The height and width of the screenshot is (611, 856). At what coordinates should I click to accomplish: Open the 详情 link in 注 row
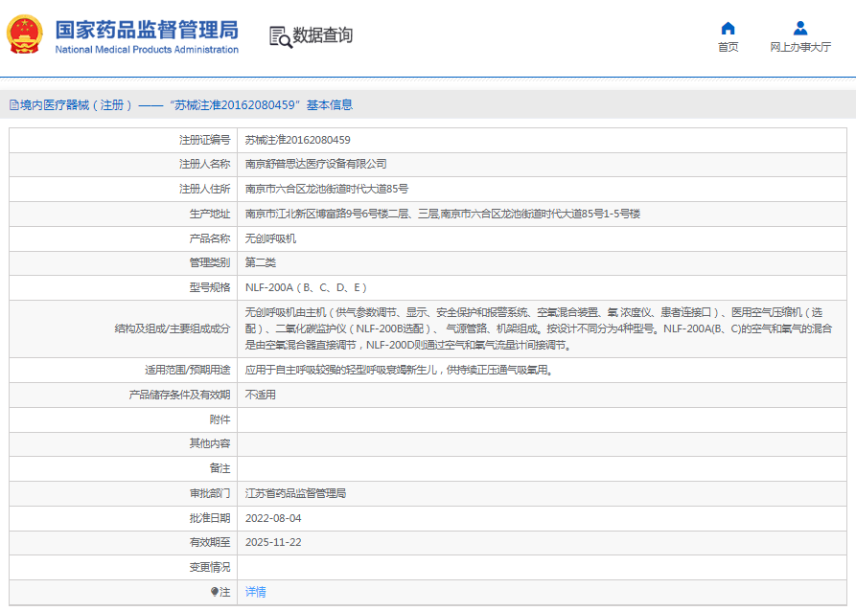[x=256, y=592]
